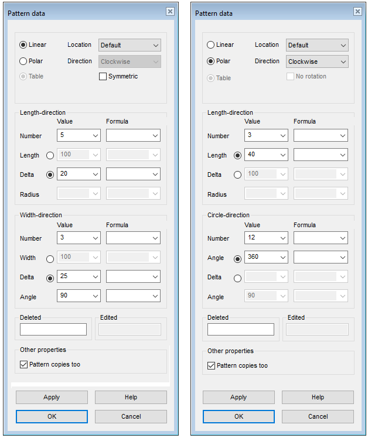This screenshot has width=368, height=438.
Task: Select the Width radio button
Action: (50, 258)
